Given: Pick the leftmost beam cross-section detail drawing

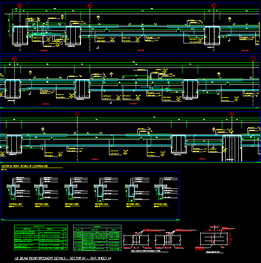Looking at the screenshot, I should 19,189.
